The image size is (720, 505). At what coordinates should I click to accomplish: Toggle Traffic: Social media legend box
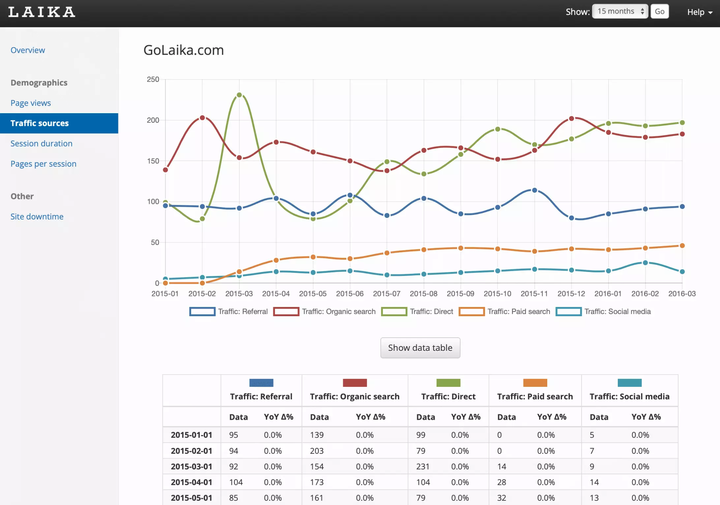(569, 312)
